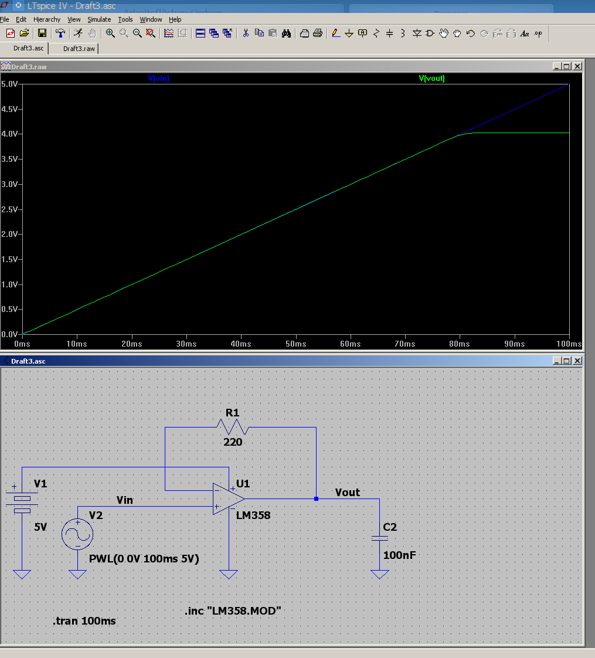Run the simulation
Screen dimensions: 595x658
pyautogui.click(x=78, y=33)
